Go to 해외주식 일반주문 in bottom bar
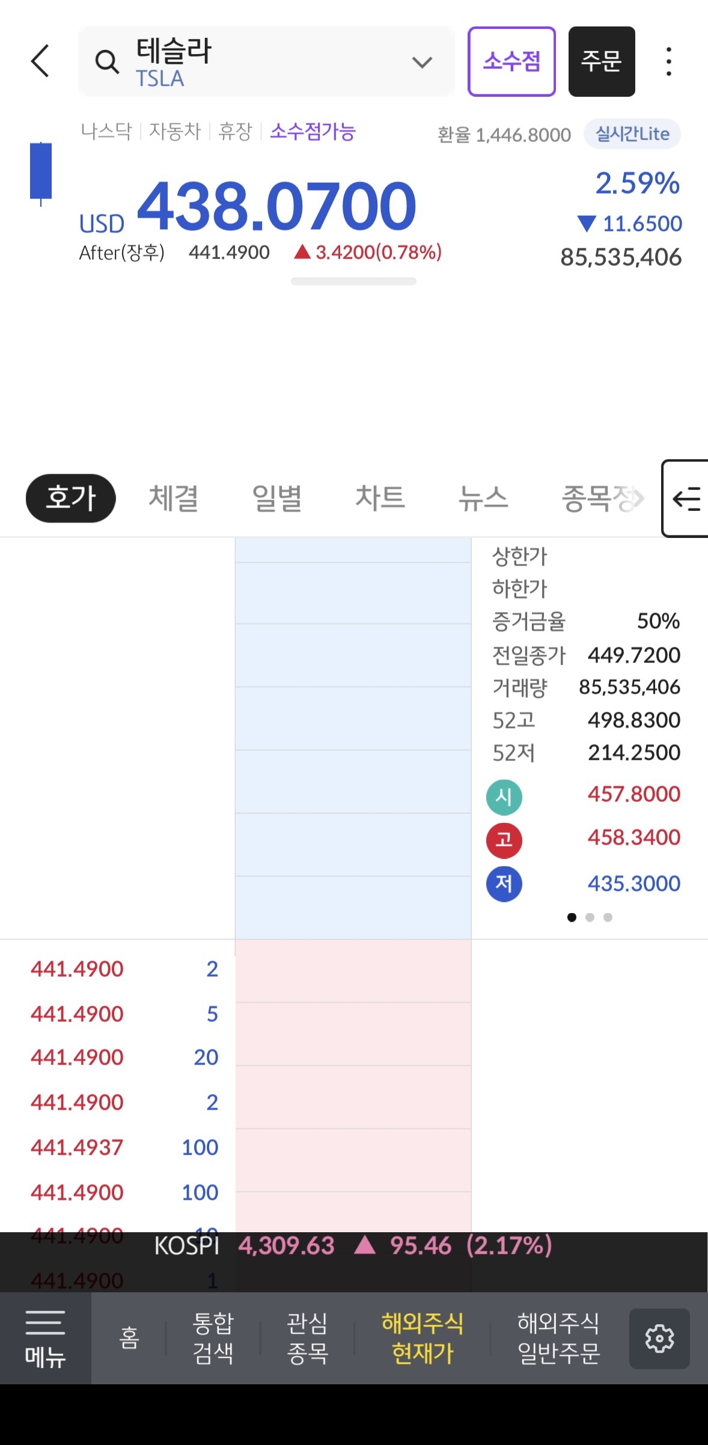Image resolution: width=708 pixels, height=1445 pixels. click(x=558, y=1338)
